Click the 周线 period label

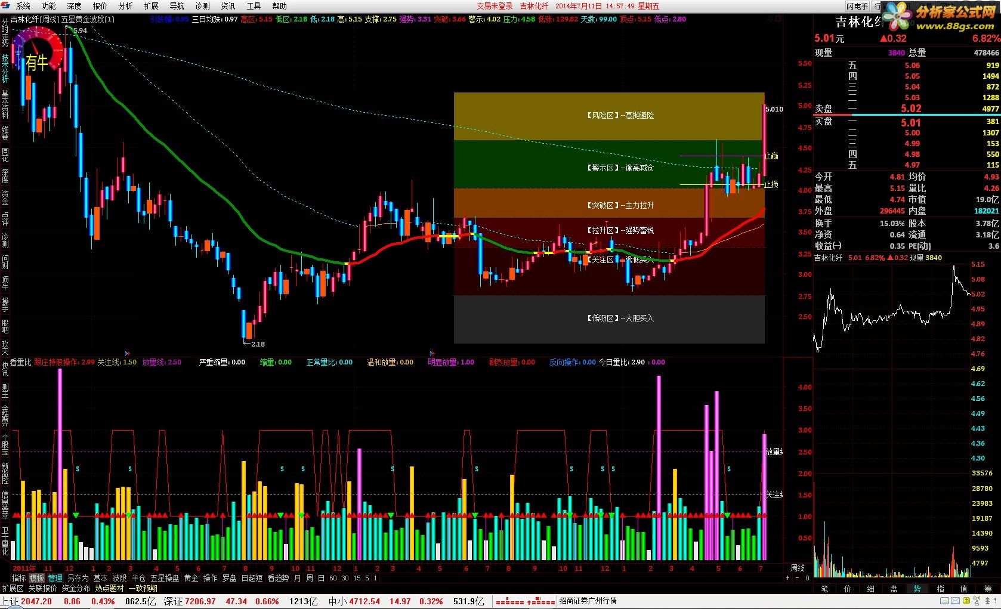798,568
